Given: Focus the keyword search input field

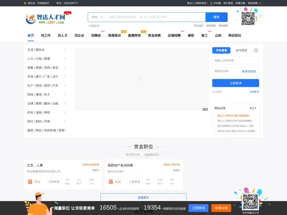Looking at the screenshot, I should pyautogui.click(x=156, y=17).
